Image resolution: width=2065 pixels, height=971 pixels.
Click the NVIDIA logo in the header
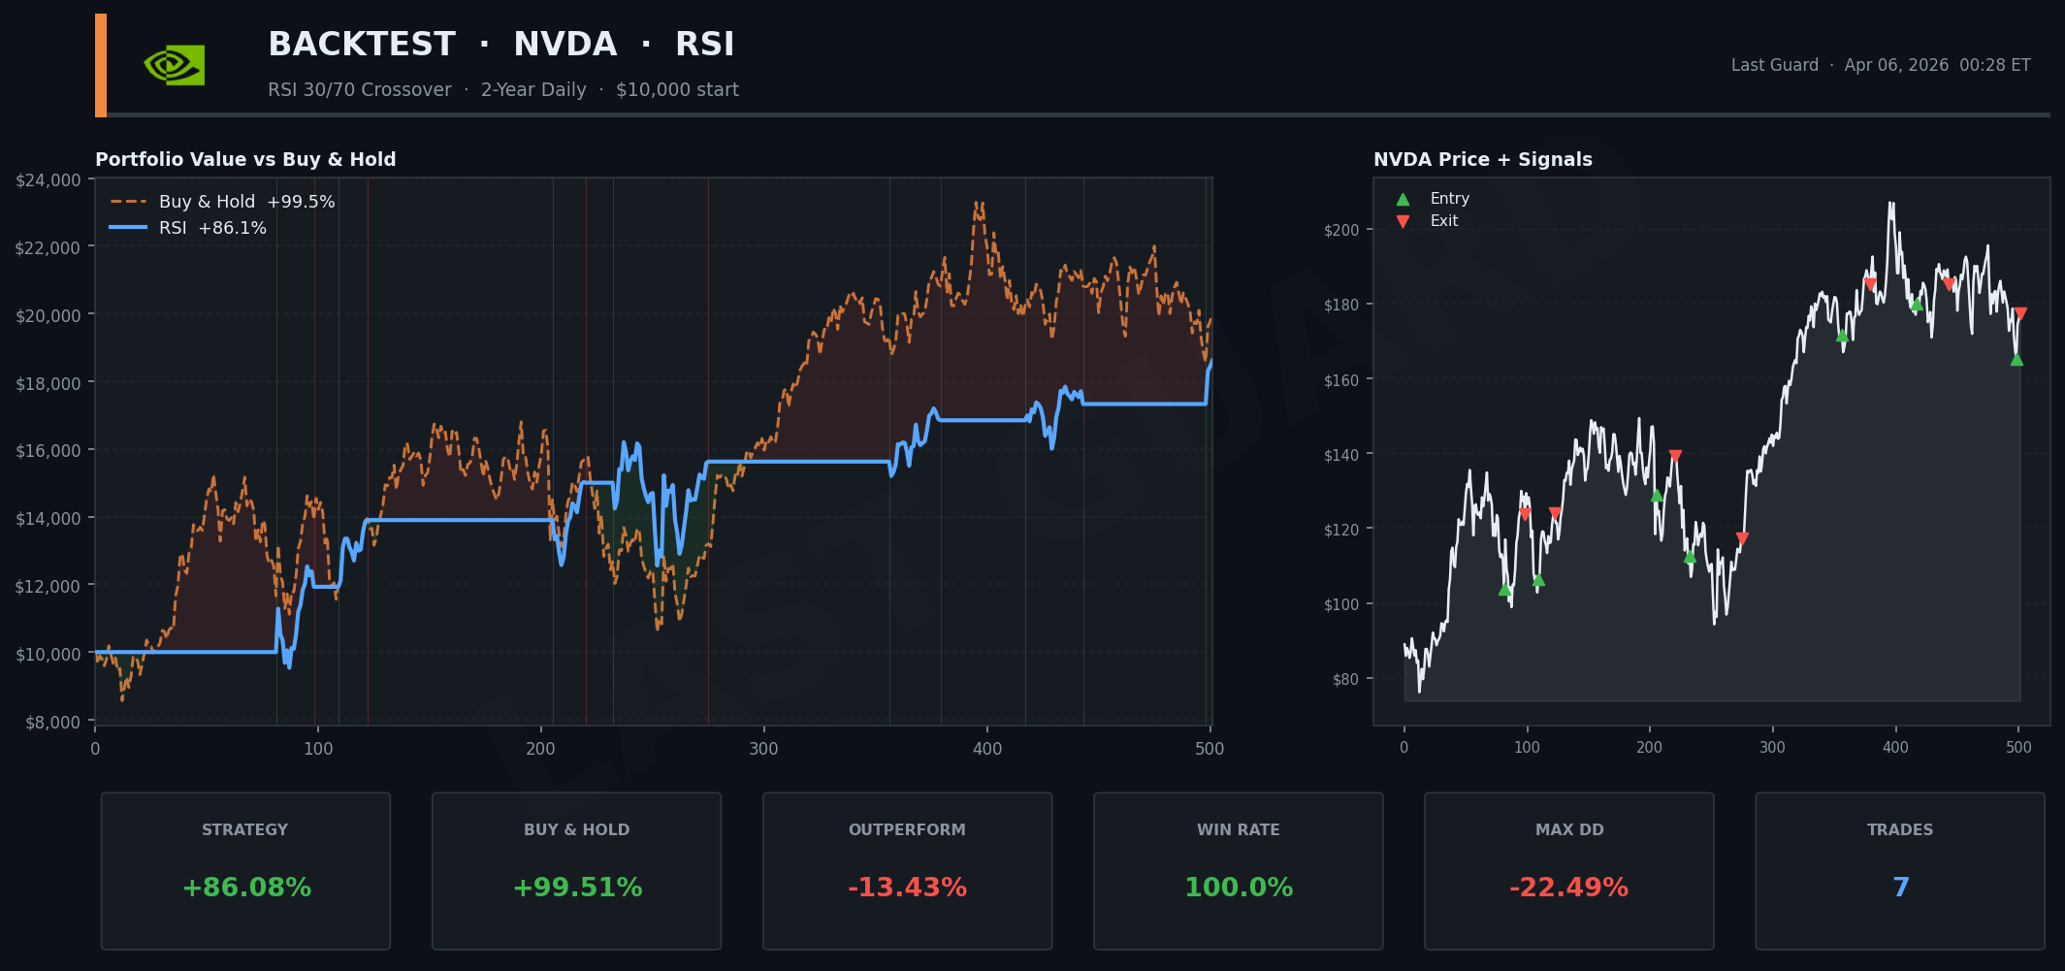(175, 65)
